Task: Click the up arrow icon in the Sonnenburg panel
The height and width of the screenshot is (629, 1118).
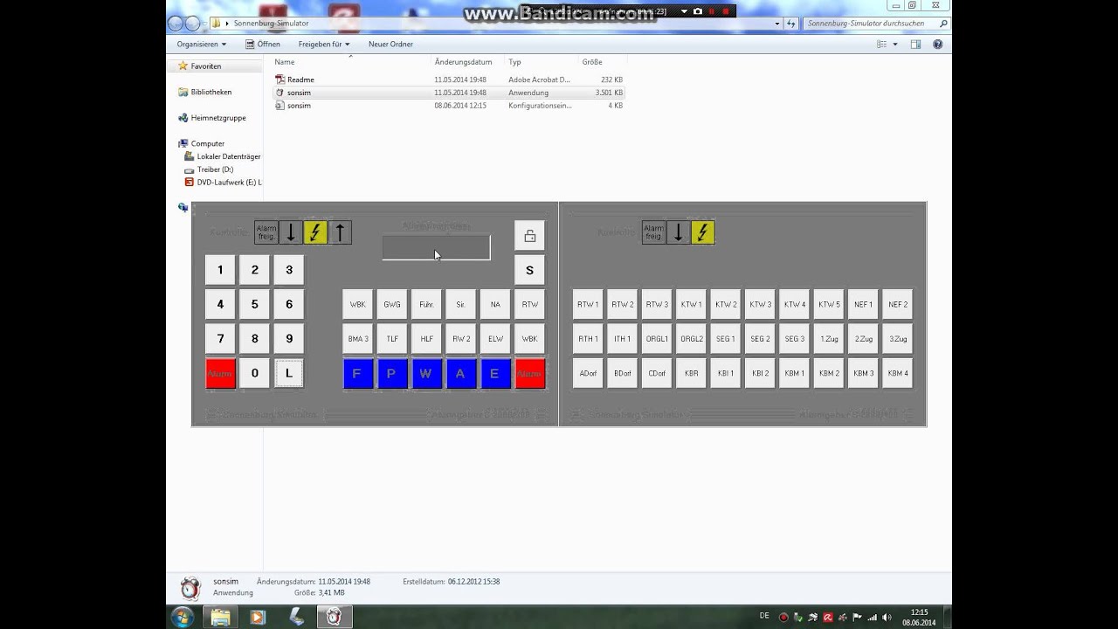Action: pyautogui.click(x=340, y=232)
